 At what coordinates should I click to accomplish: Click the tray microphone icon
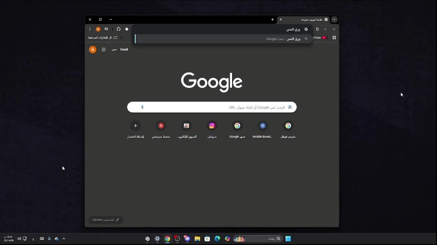pos(49,239)
